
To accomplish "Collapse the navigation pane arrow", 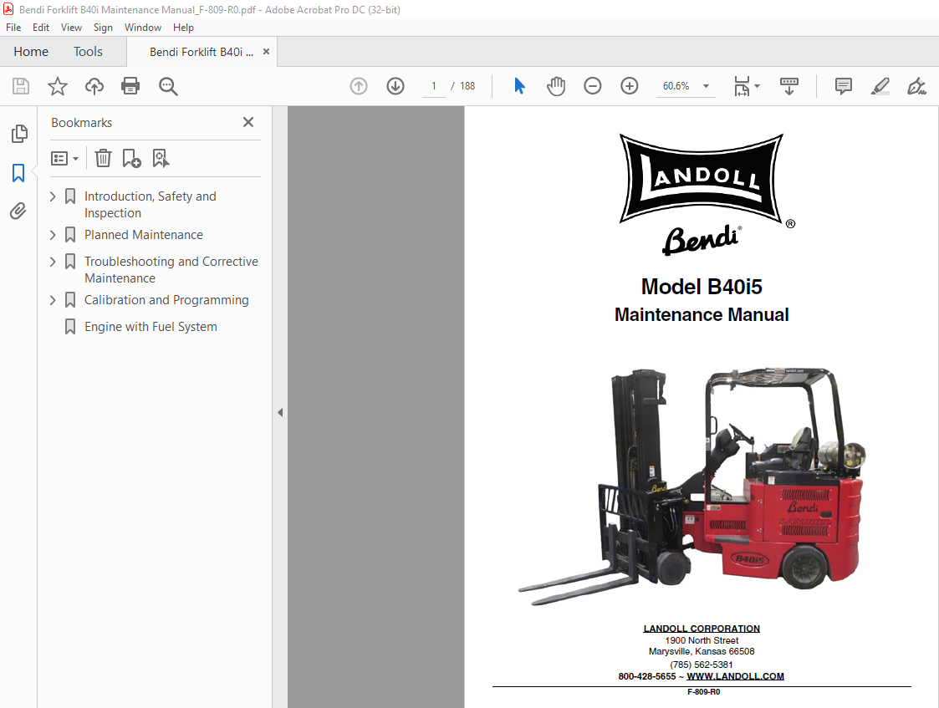I will [x=280, y=412].
